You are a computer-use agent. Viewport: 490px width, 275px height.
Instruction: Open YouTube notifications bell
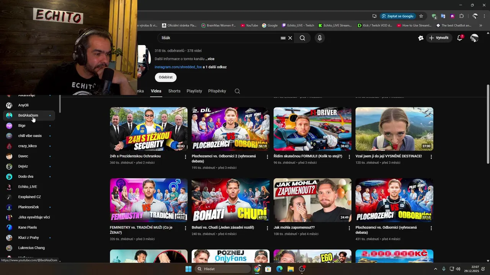pyautogui.click(x=460, y=38)
